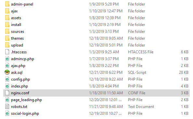Select the ask.sql HeidiSQL icon
Image resolution: width=193 pixels, height=119 pixels.
coord(7,72)
